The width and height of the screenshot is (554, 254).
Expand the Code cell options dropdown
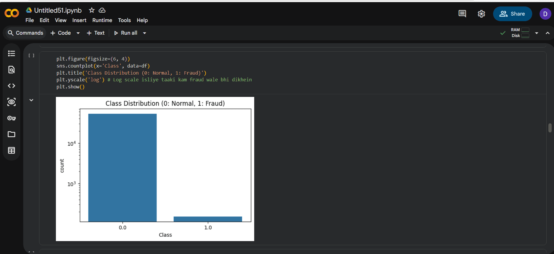[x=78, y=33]
